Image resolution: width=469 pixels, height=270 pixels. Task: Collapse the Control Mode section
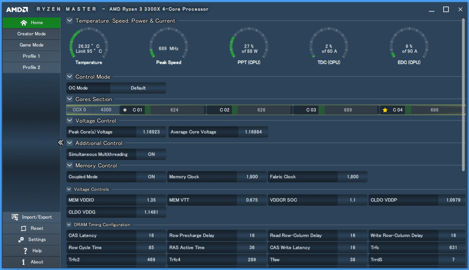[70, 76]
